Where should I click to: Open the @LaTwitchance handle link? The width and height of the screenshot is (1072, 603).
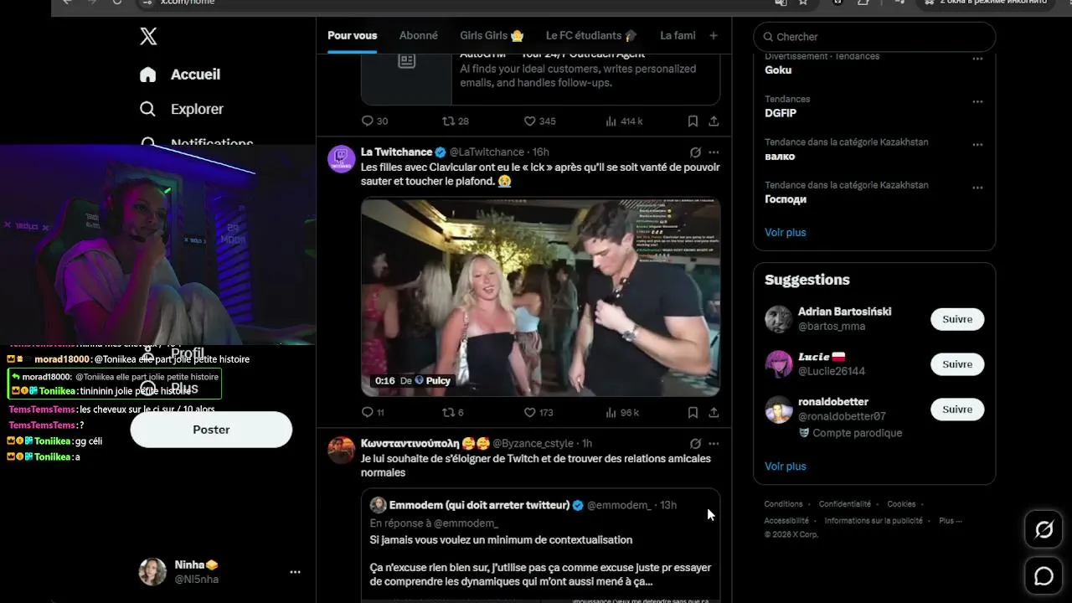[x=487, y=152]
